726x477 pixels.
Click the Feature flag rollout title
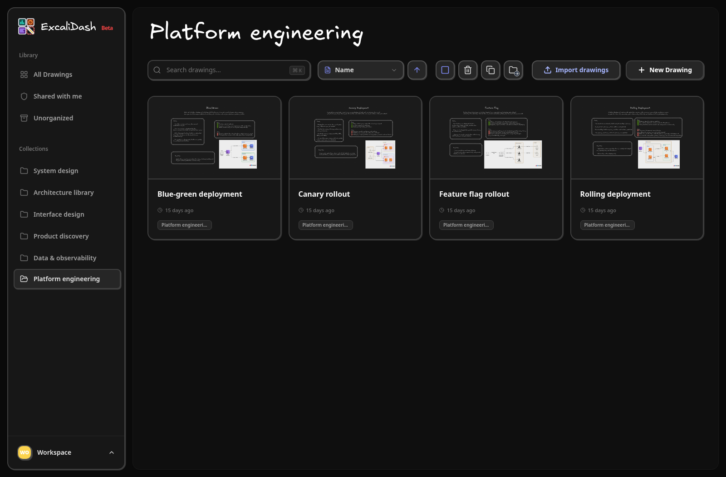(x=474, y=194)
